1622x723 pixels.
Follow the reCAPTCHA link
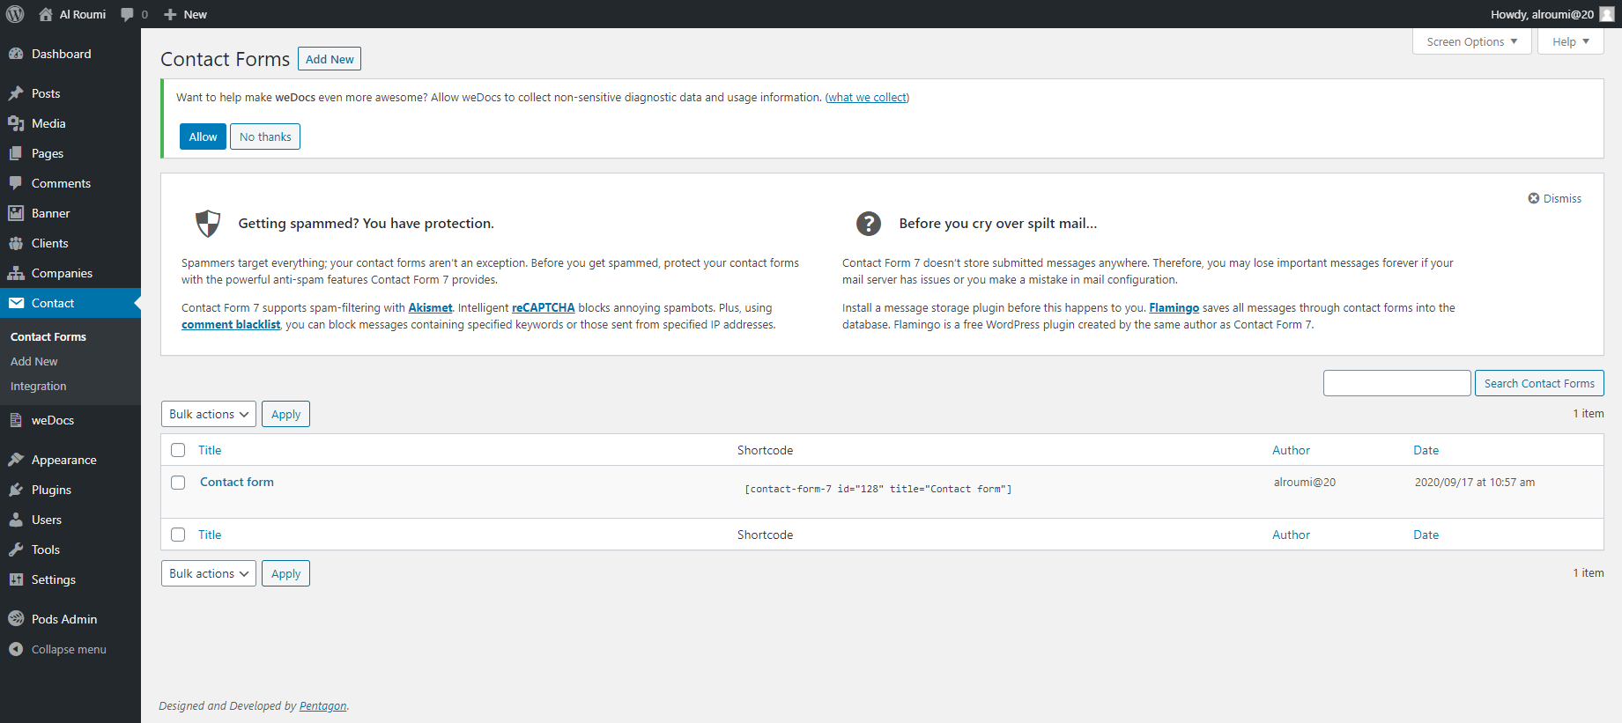coord(544,307)
